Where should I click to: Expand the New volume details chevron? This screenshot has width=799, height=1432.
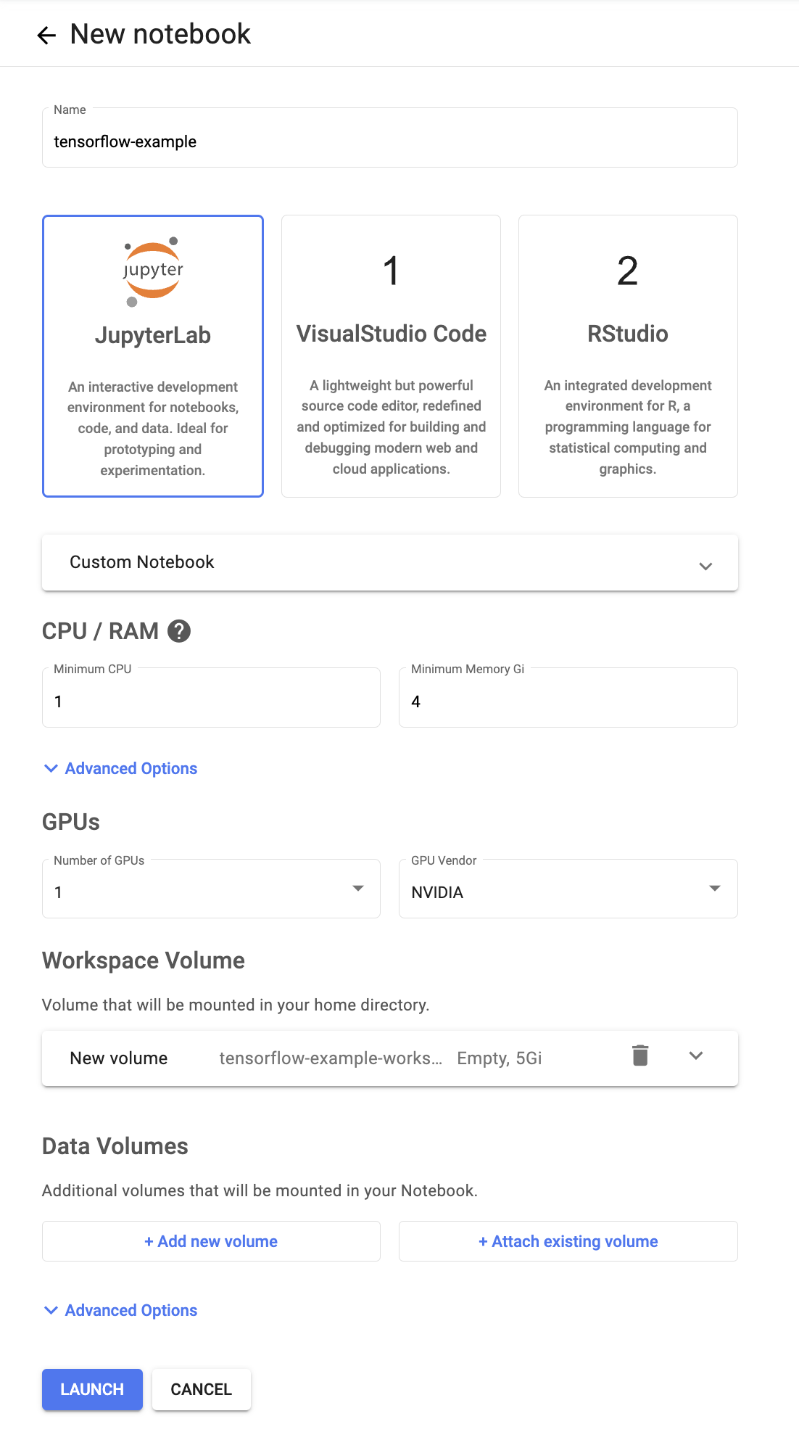(696, 1056)
